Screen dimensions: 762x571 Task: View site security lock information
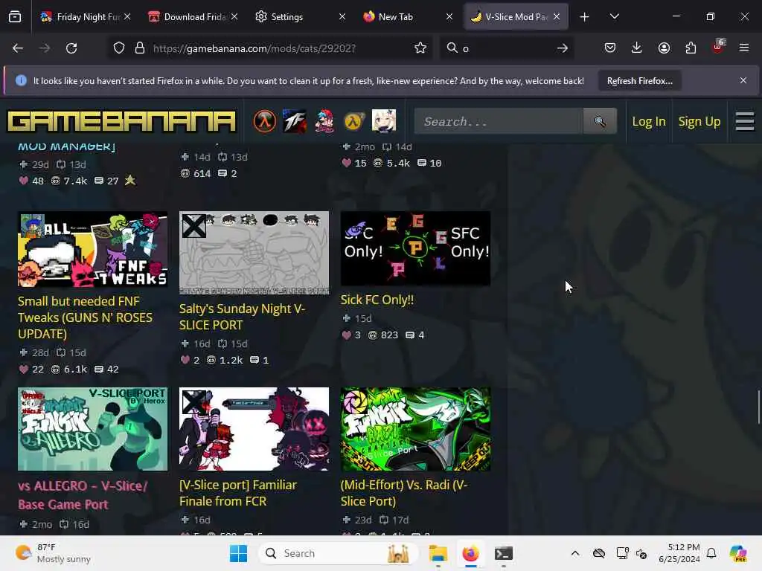(140, 48)
